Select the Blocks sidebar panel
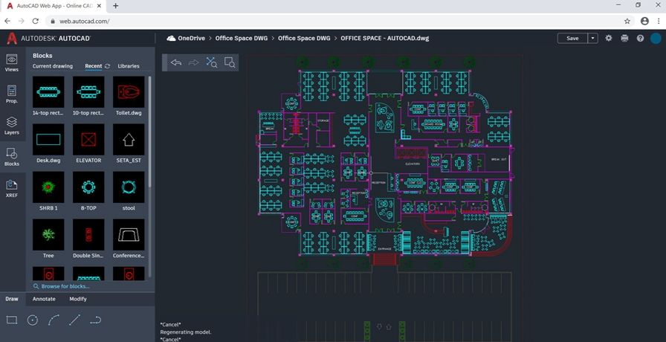 (x=12, y=157)
